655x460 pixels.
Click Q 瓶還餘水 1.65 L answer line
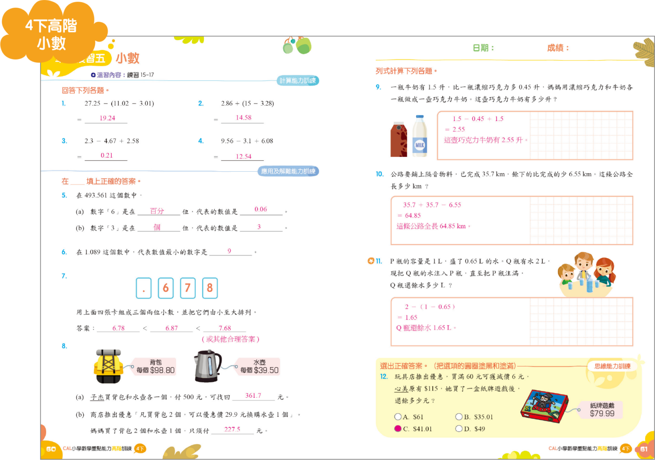(x=426, y=328)
